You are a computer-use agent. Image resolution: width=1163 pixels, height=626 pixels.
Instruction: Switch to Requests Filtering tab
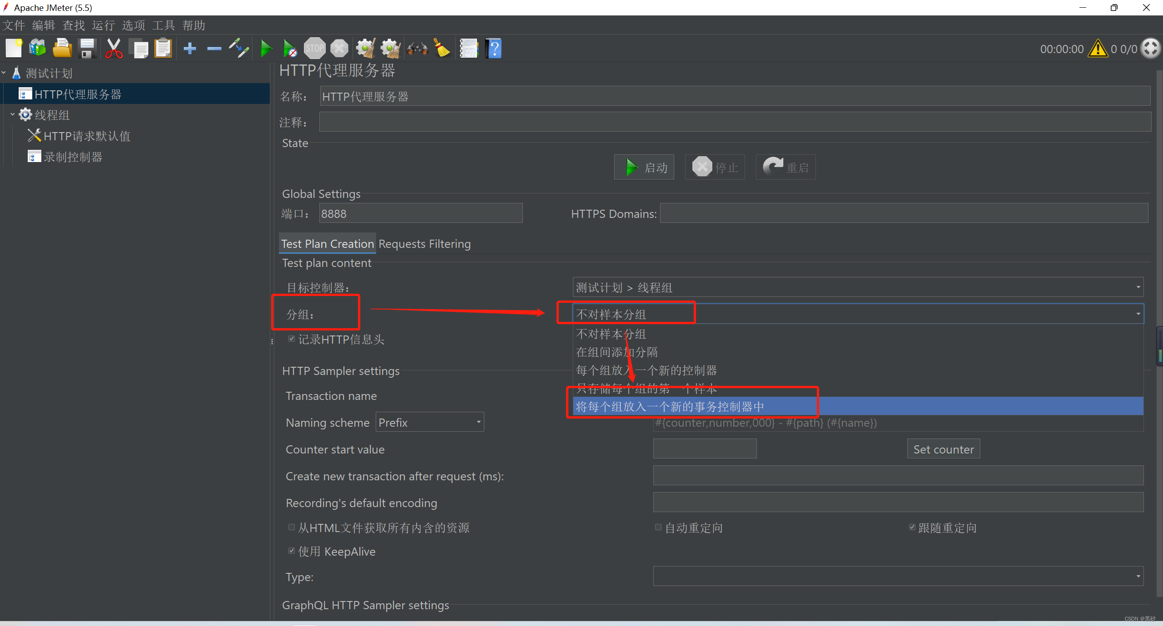[x=424, y=244]
